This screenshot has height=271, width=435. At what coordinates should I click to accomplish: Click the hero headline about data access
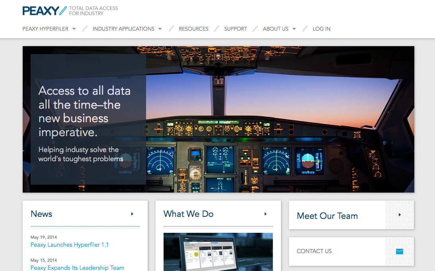coord(84,111)
